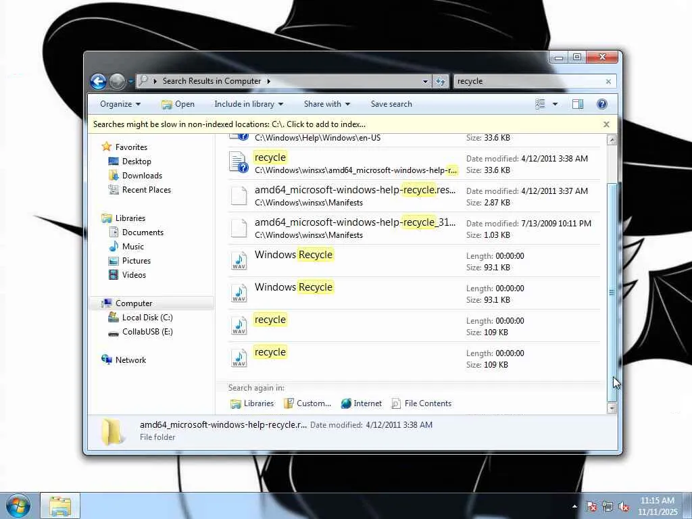Clear the search text with the X
Image resolution: width=692 pixels, height=519 pixels.
click(x=609, y=82)
